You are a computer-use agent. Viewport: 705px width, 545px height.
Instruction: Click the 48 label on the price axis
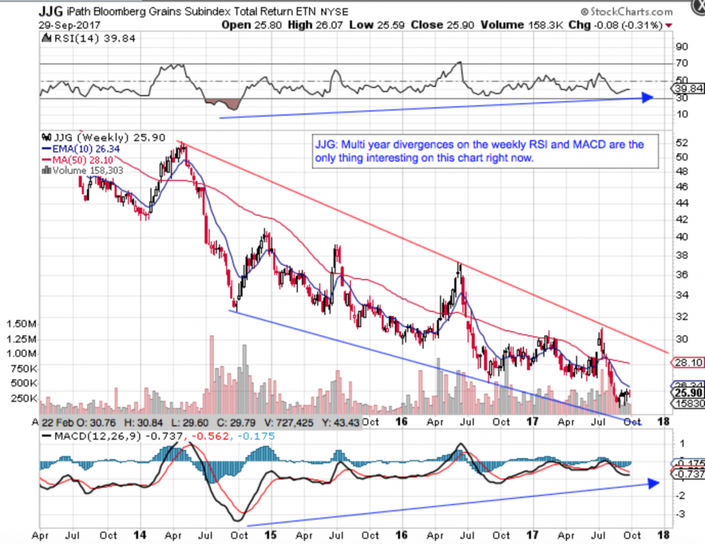click(x=681, y=172)
